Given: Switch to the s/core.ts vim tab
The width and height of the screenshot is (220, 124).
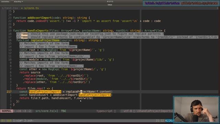Looking at the screenshot, I should click(31, 8).
